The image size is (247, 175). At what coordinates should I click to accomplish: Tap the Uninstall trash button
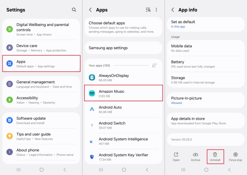pyautogui.click(x=215, y=157)
